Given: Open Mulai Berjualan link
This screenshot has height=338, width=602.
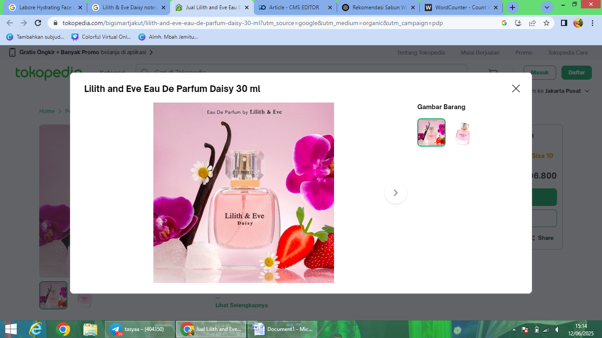Looking at the screenshot, I should pos(480,52).
